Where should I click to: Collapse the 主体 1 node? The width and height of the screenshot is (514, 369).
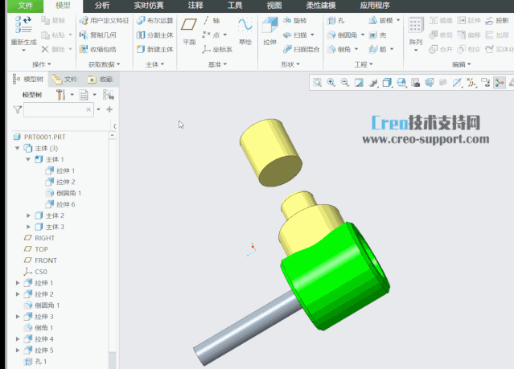point(28,159)
